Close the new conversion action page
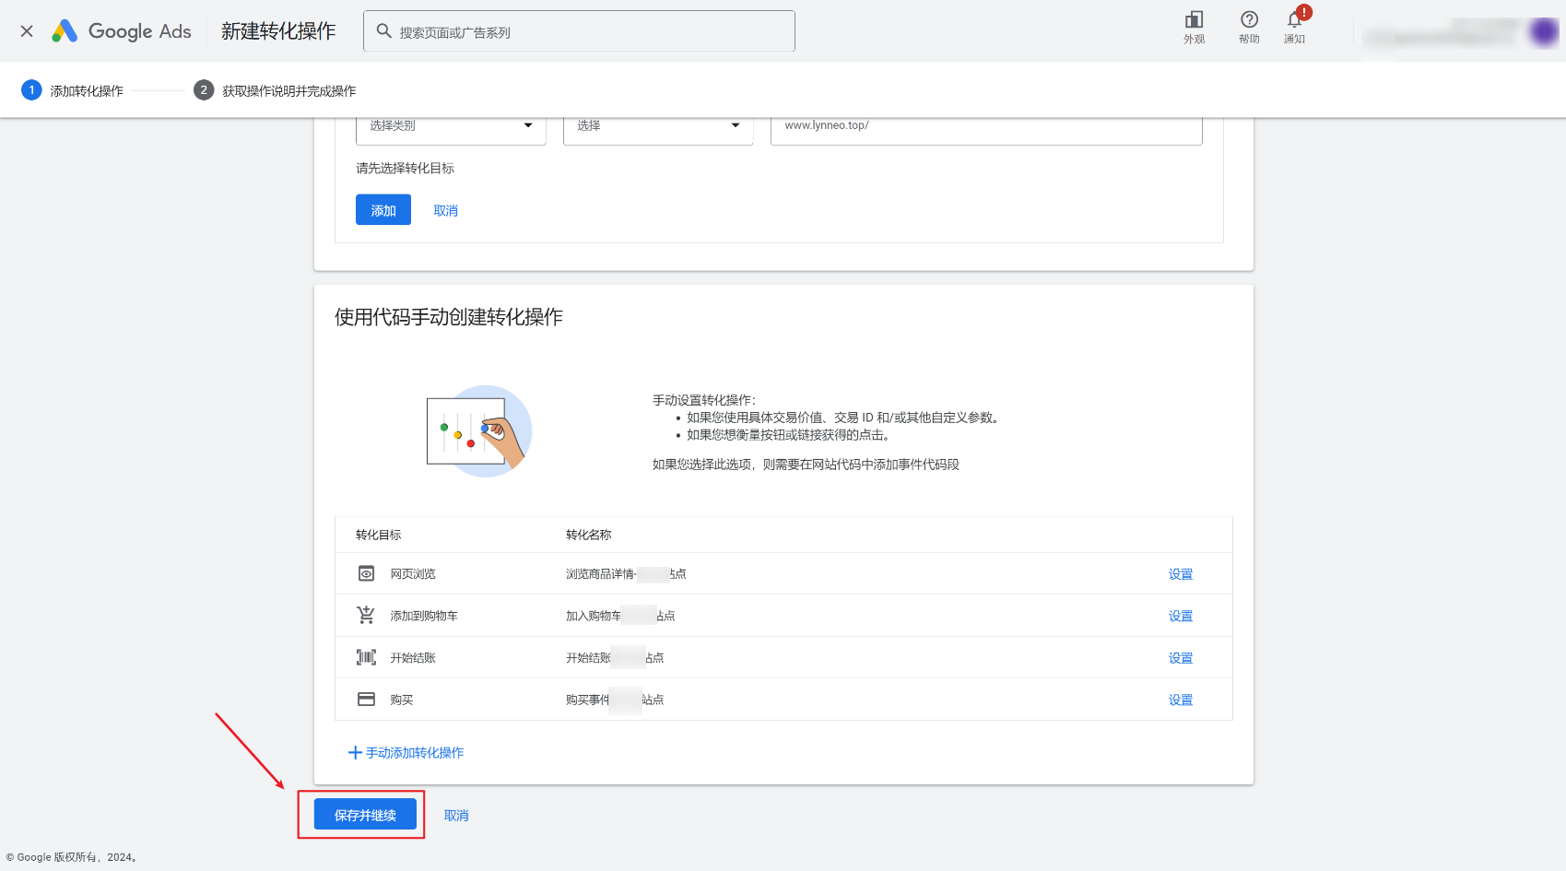This screenshot has width=1566, height=871. point(27,31)
